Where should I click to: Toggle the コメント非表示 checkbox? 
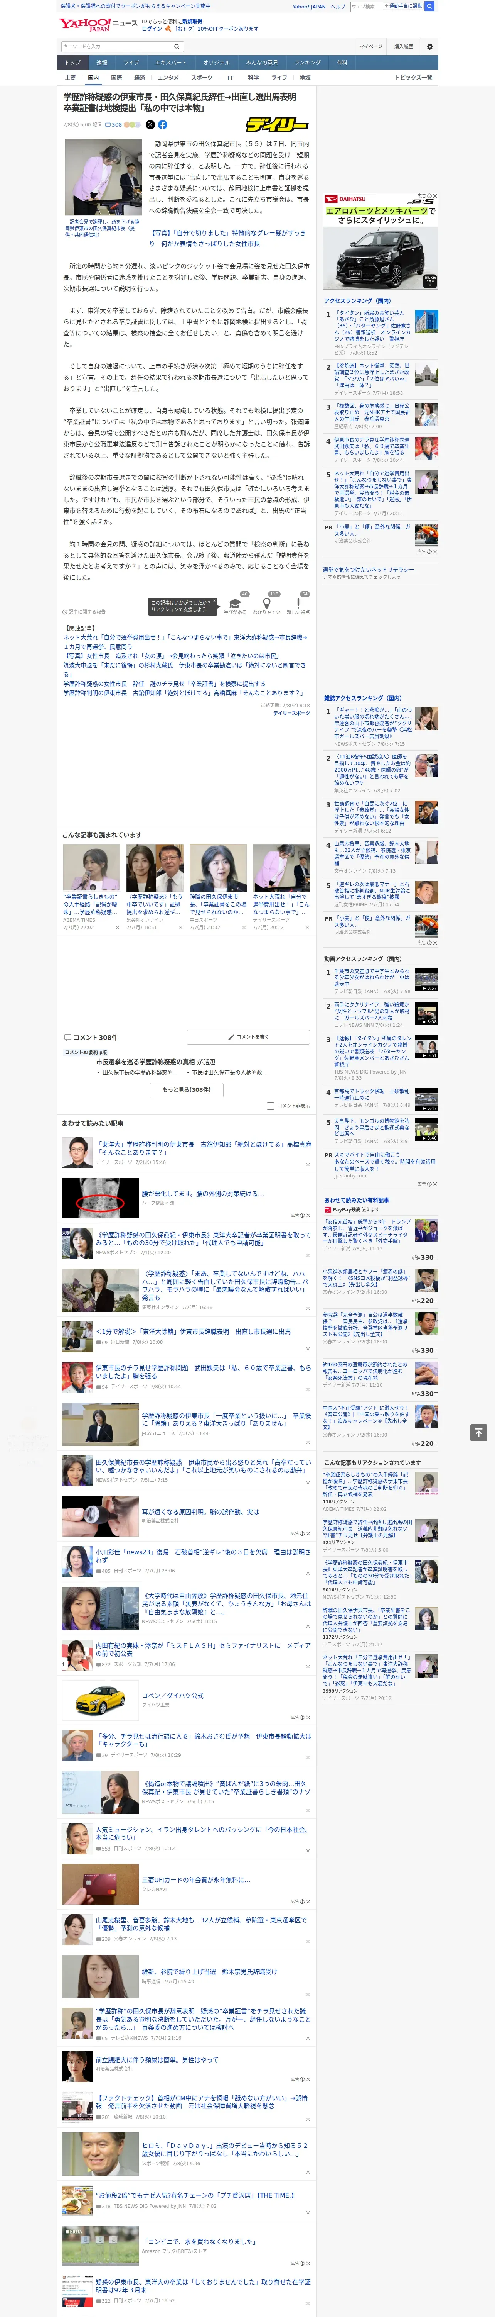(x=270, y=1106)
